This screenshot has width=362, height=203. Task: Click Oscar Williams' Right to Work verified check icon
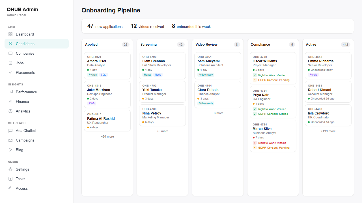[255, 75]
